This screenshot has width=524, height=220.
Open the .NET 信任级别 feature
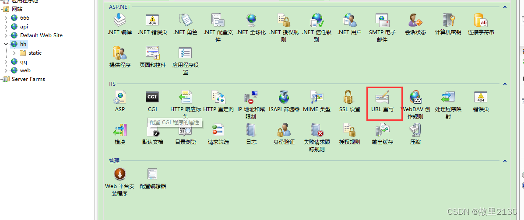point(317,28)
